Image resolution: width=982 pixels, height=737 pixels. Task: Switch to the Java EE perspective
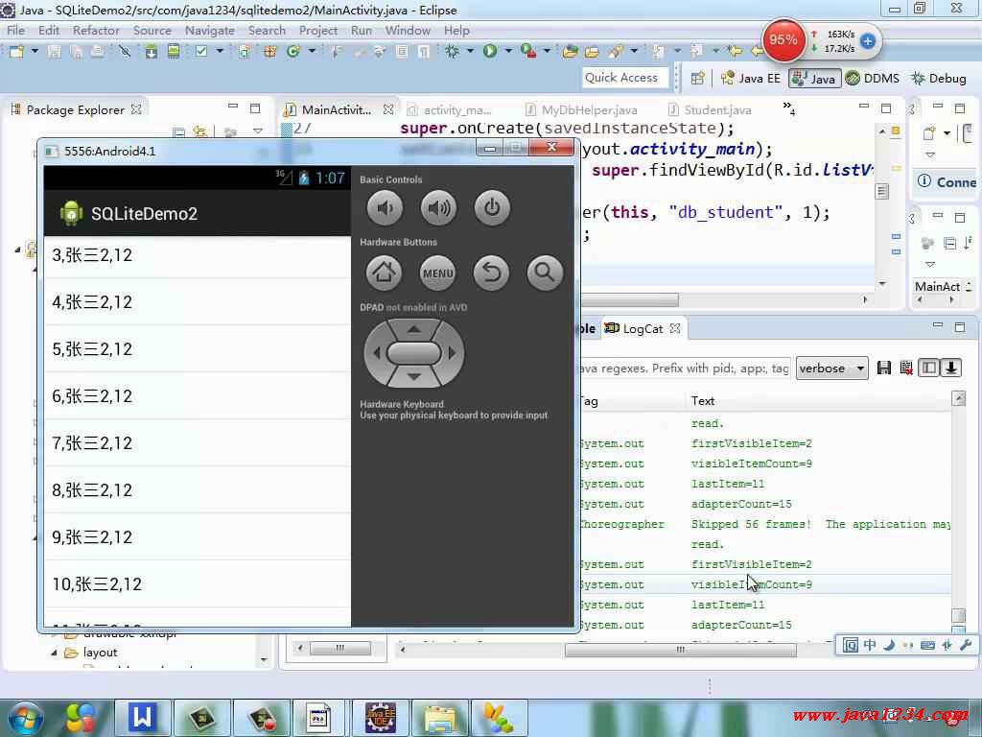coord(750,79)
